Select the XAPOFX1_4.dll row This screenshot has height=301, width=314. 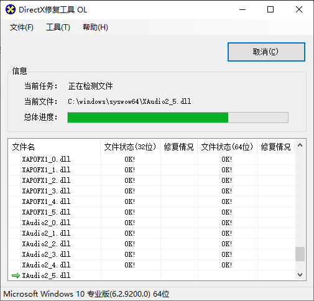pos(152,201)
